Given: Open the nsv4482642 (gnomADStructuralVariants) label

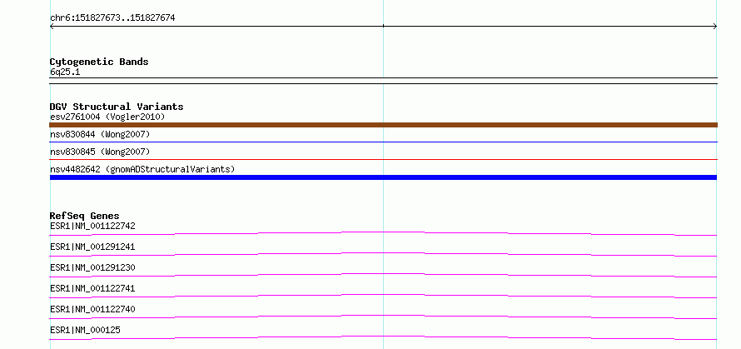Looking at the screenshot, I should [142, 169].
